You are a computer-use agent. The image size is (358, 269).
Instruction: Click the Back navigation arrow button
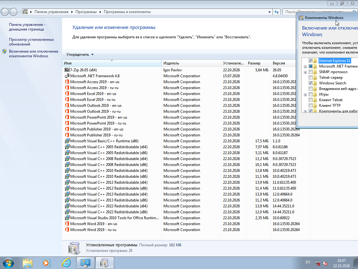[5, 12]
